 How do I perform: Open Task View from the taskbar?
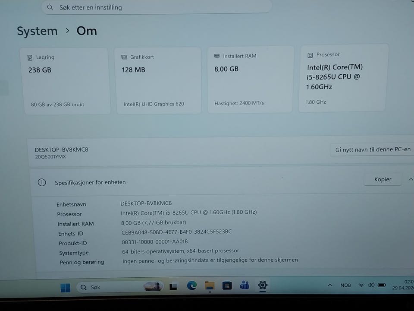pyautogui.click(x=173, y=287)
